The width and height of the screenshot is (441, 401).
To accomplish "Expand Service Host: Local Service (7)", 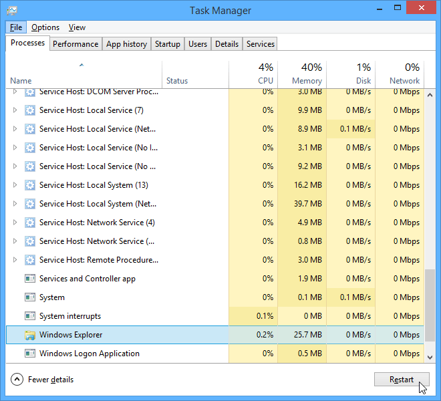I will point(15,110).
